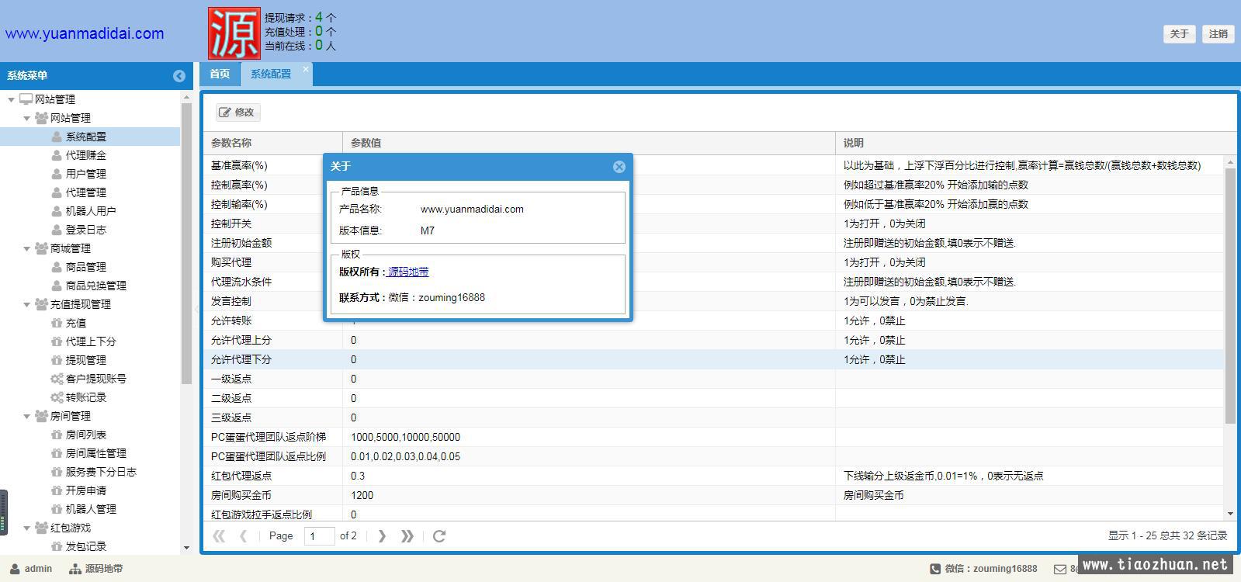Click the refresh icon in pagination bar

(439, 536)
